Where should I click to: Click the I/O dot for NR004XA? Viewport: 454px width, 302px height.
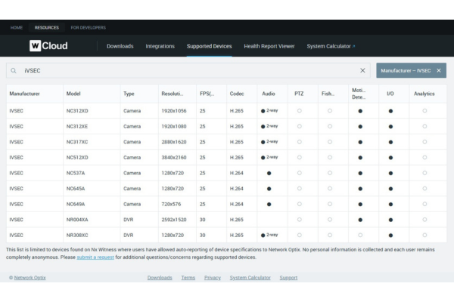click(390, 220)
